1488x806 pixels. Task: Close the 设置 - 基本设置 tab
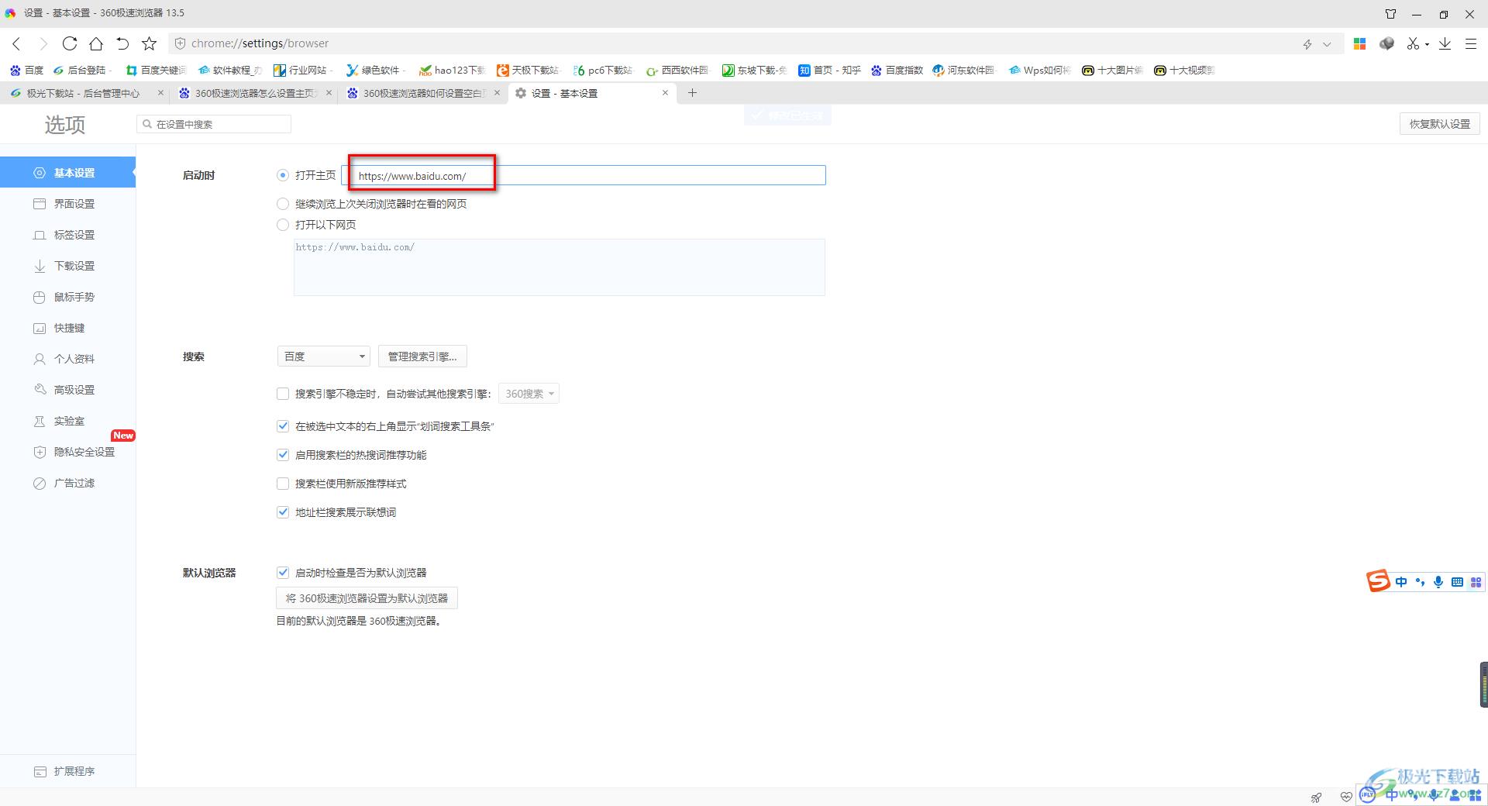[665, 92]
